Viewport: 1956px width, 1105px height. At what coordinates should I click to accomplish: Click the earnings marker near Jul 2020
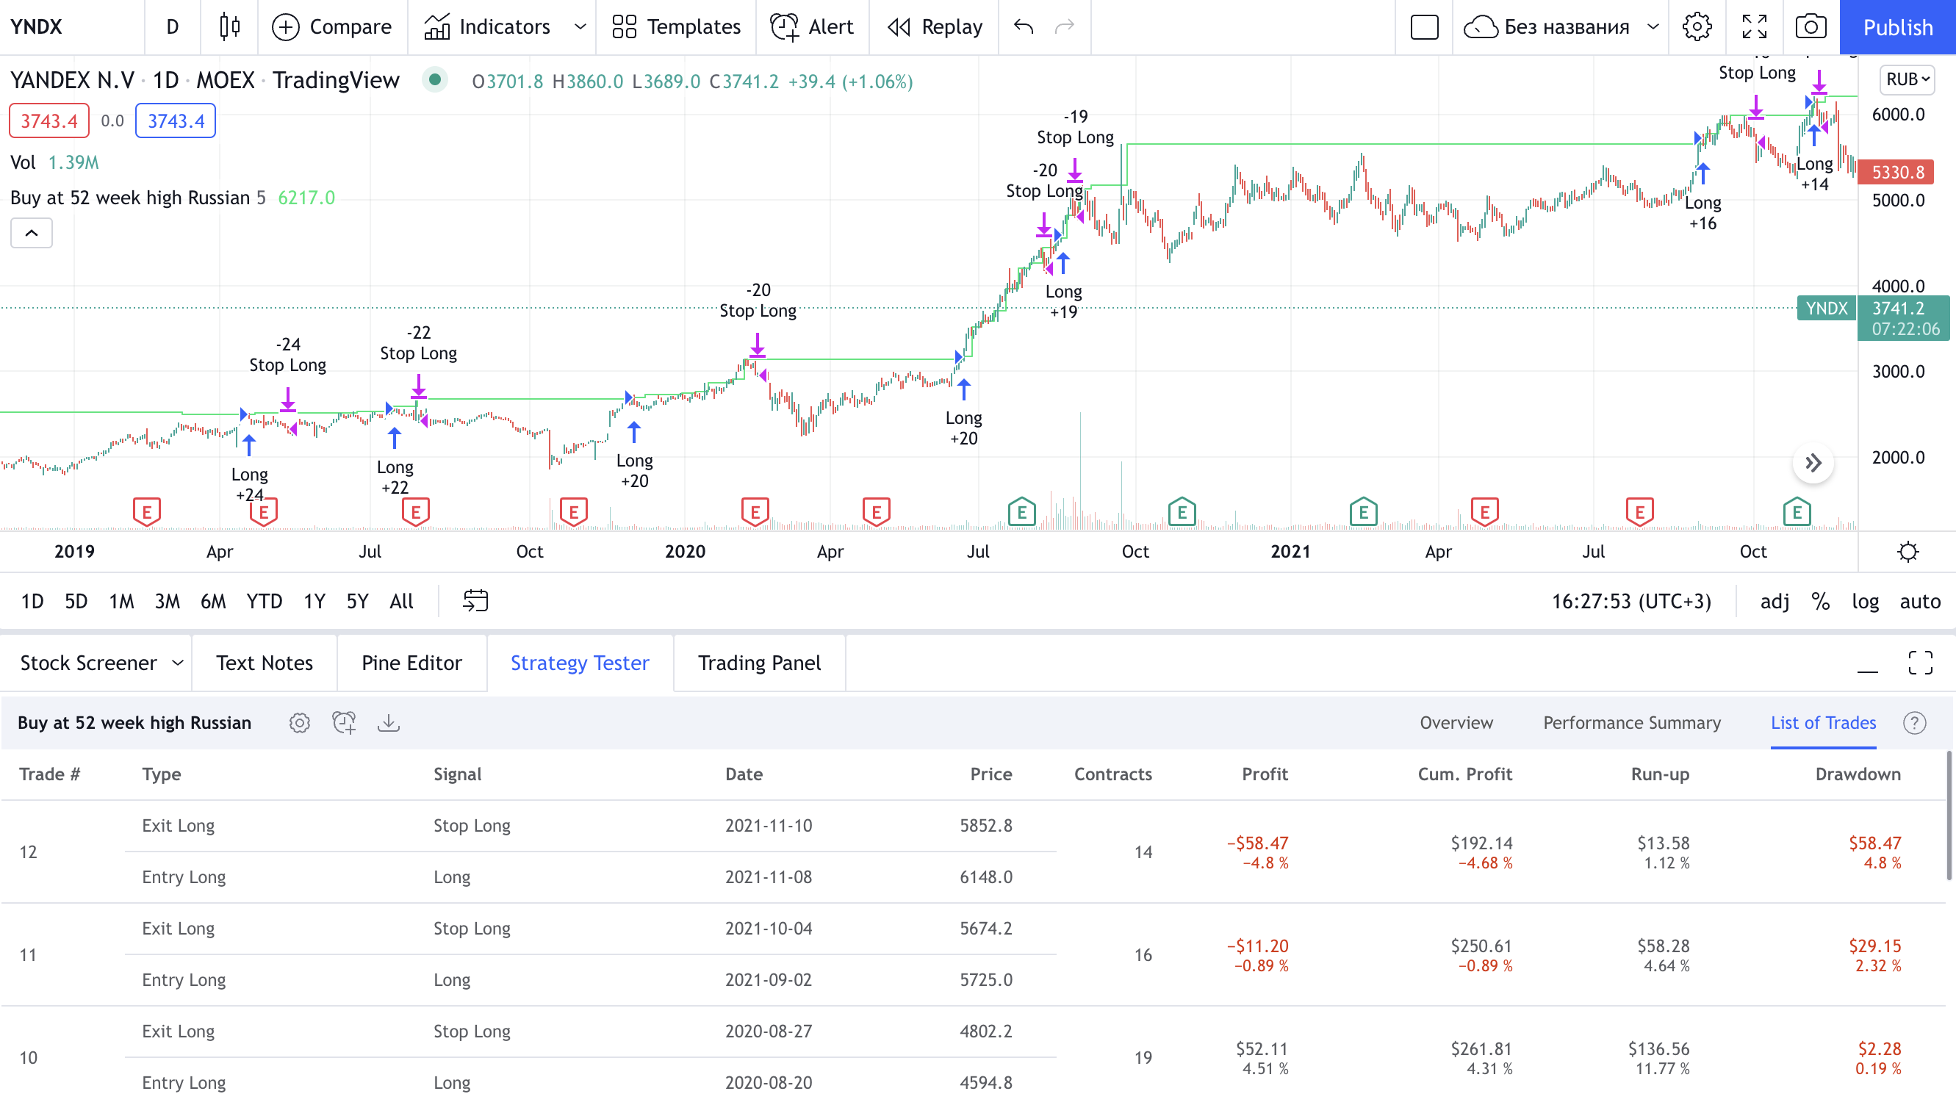[x=1022, y=512]
